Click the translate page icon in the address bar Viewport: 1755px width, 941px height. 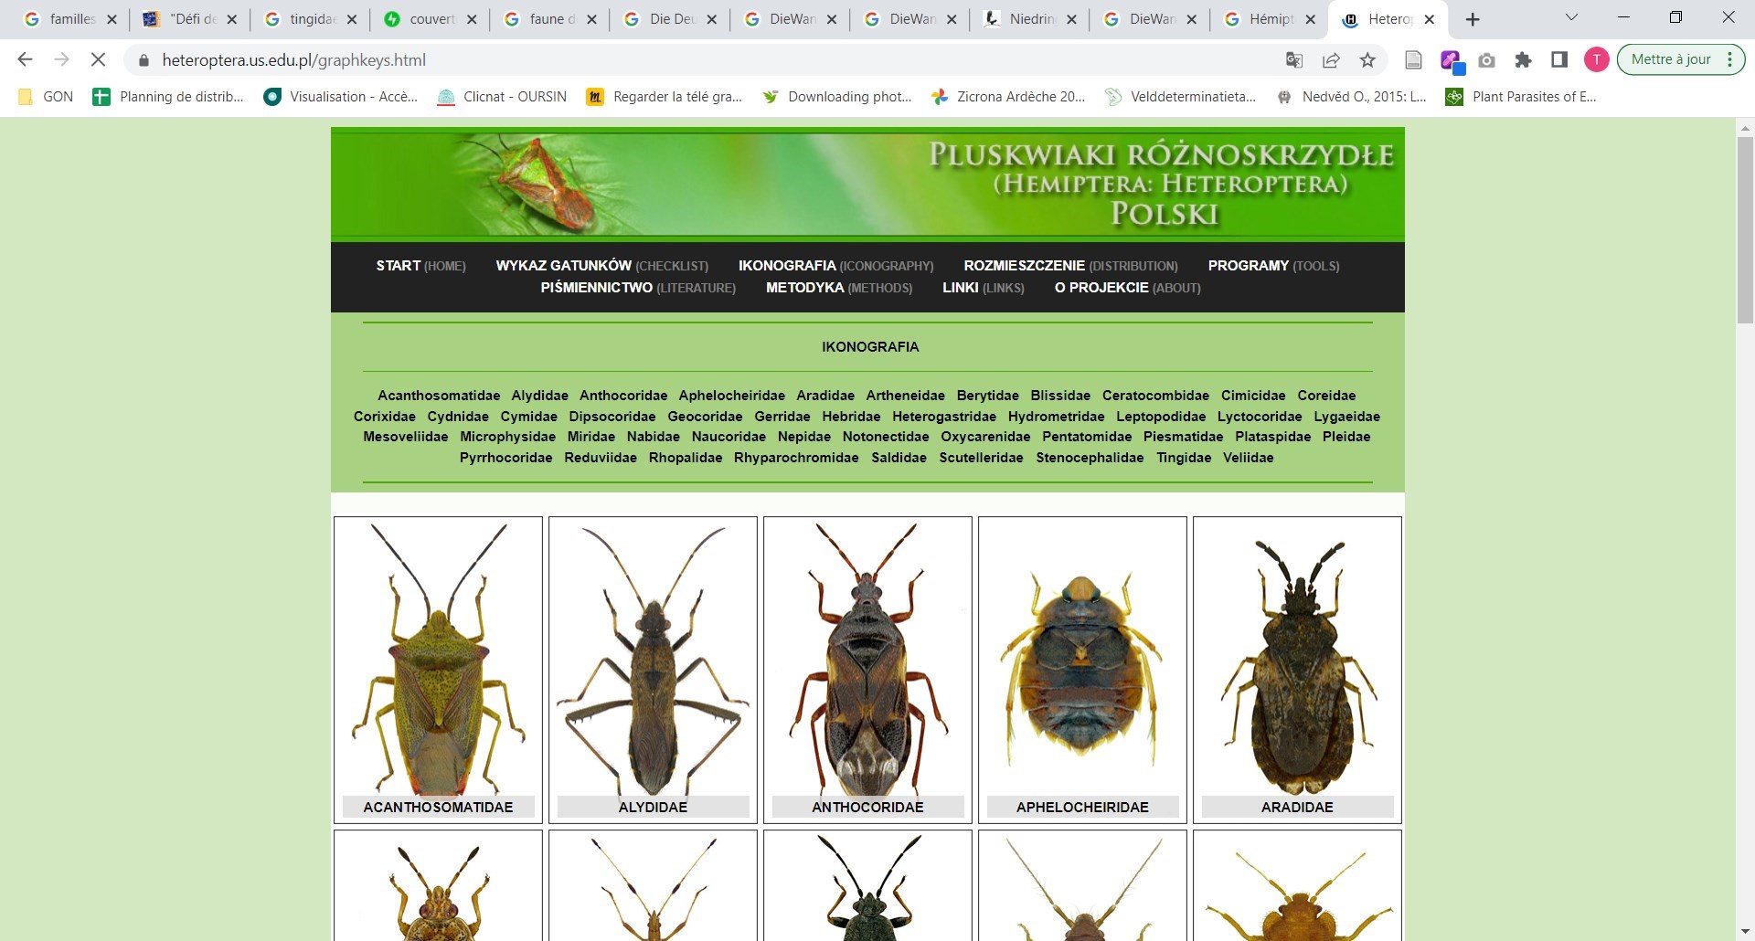1294,59
